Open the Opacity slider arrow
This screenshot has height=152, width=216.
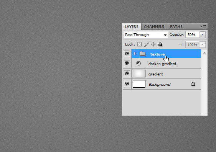pyautogui.click(x=203, y=34)
